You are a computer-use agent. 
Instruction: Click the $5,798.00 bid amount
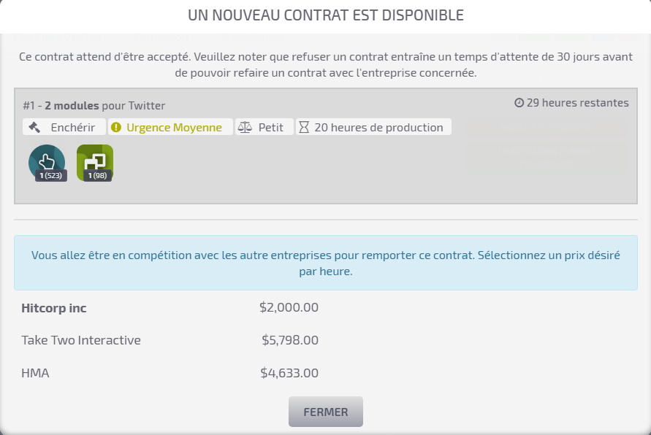tap(290, 340)
